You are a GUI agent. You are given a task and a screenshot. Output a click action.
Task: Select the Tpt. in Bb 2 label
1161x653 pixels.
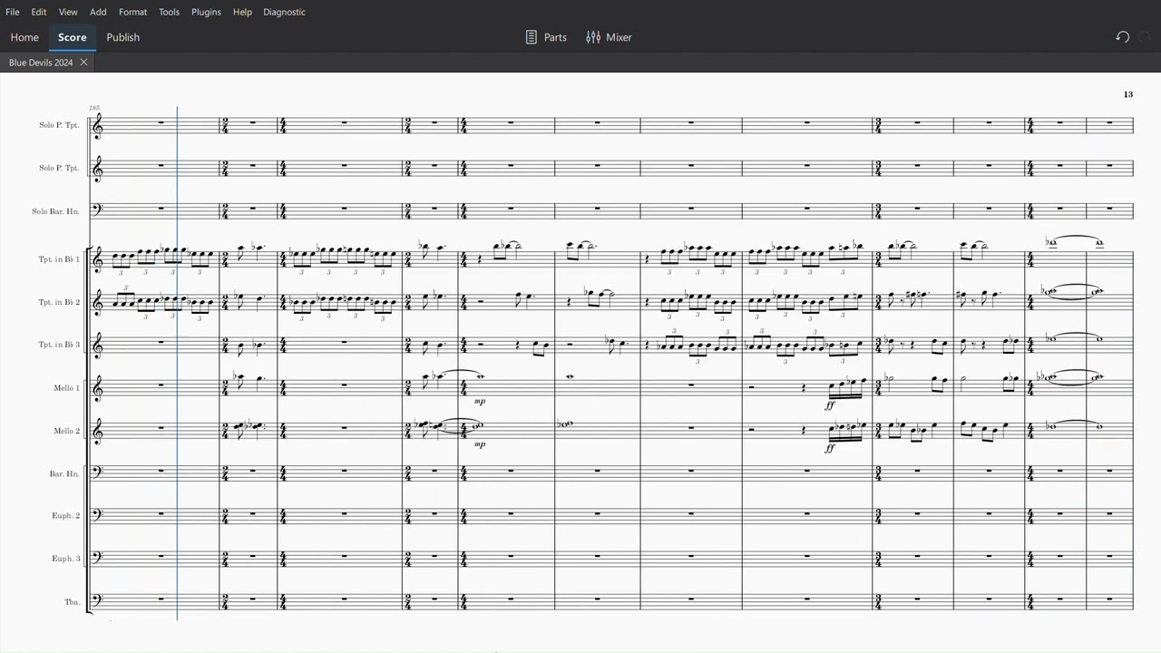pyautogui.click(x=59, y=302)
